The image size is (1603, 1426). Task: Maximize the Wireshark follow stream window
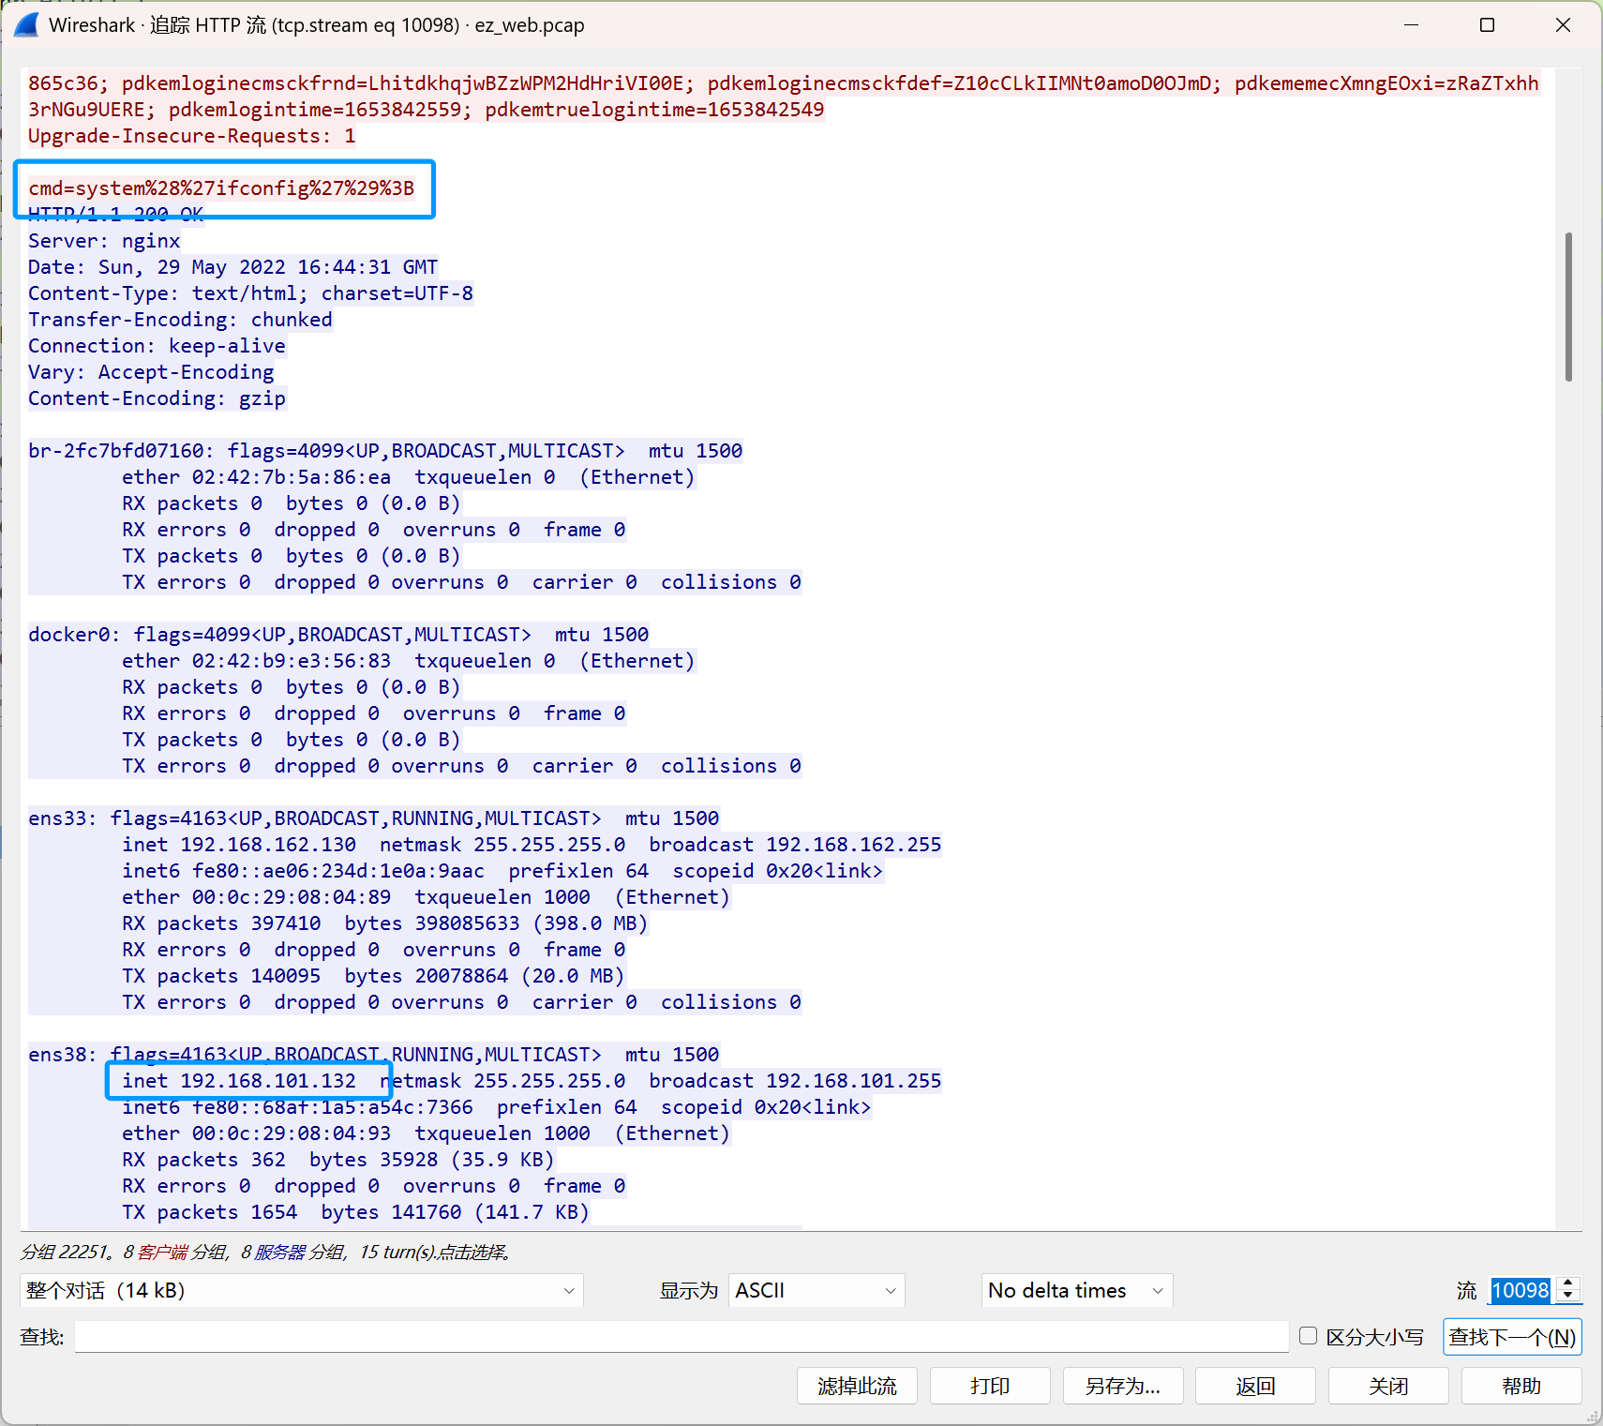1487,25
